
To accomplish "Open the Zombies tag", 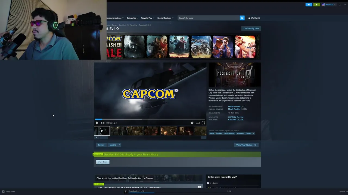I will coord(219,133).
